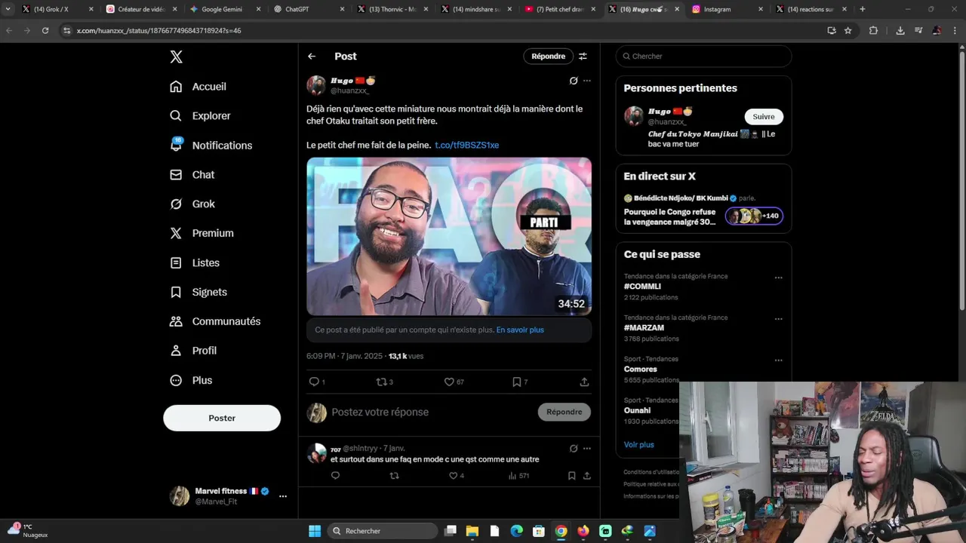This screenshot has height=543, width=966.
Task: Open browser extensions puzzle icon
Action: click(873, 30)
